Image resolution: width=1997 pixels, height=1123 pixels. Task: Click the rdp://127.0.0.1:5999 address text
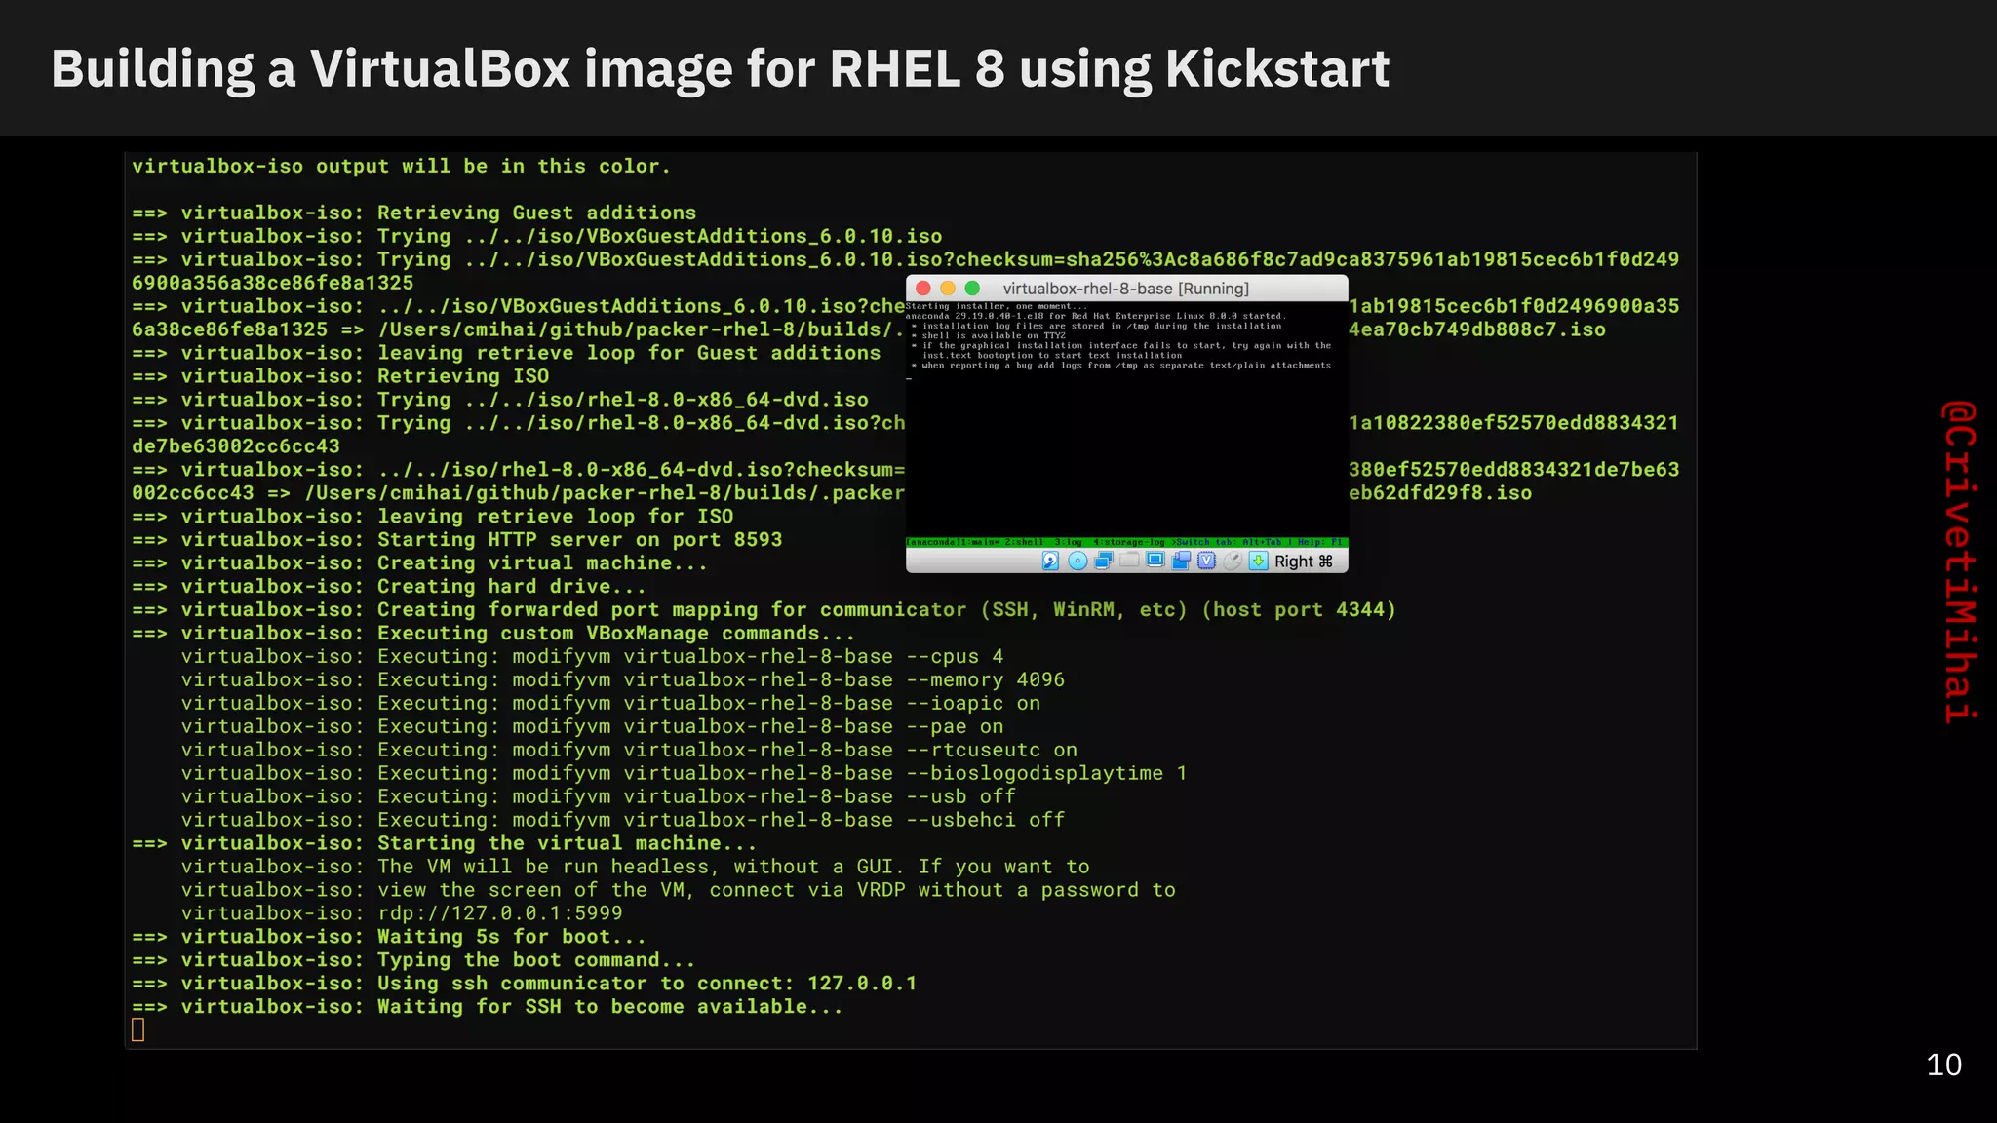(x=500, y=913)
